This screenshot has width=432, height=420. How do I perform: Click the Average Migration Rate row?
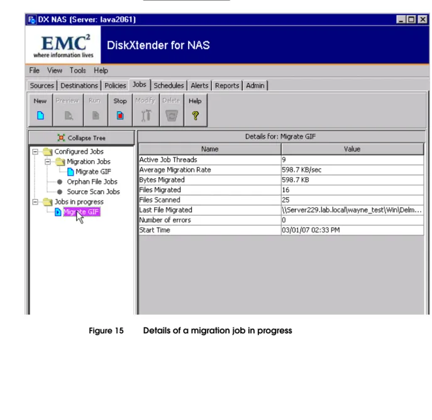pyautogui.click(x=281, y=170)
